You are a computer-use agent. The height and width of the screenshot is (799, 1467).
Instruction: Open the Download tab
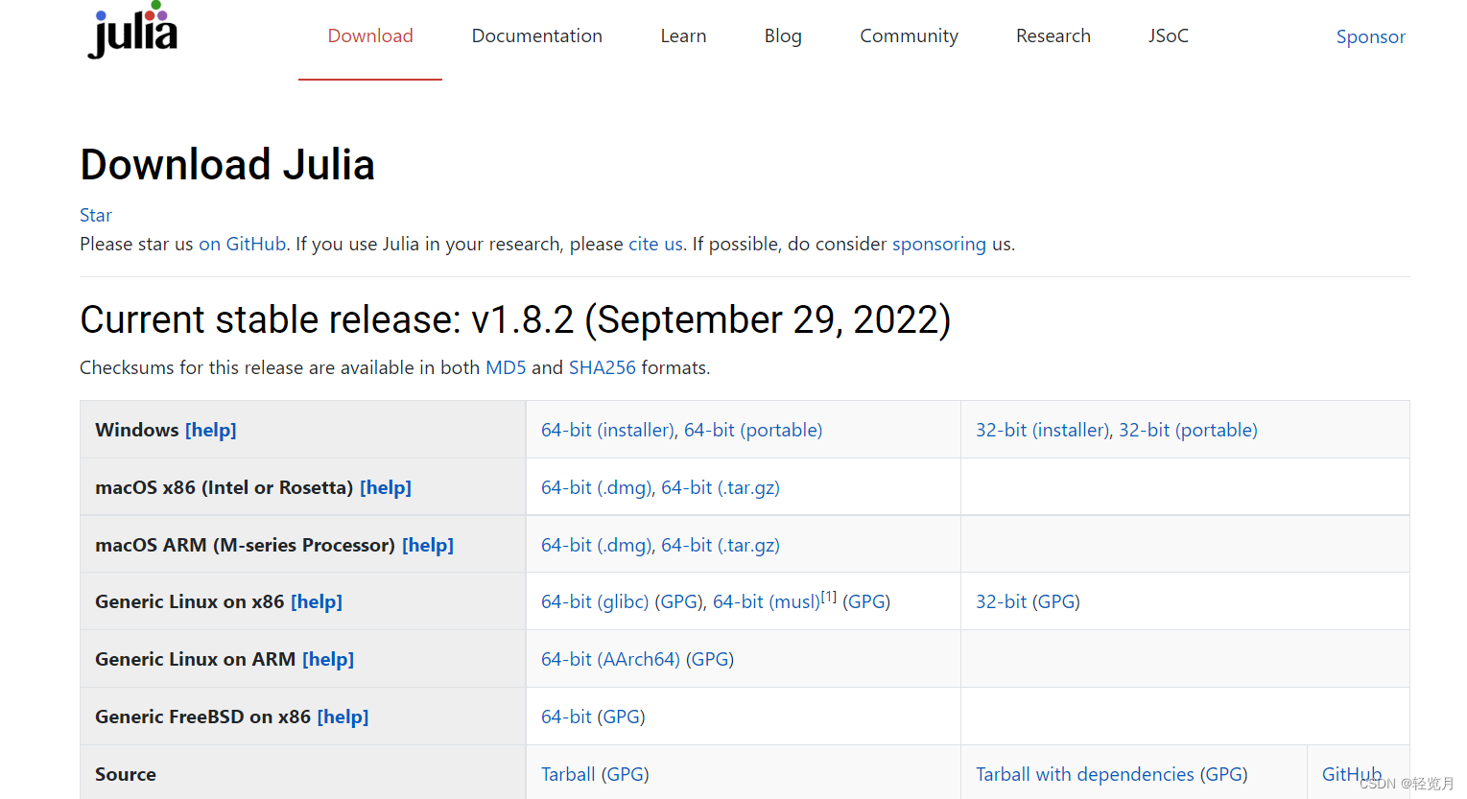(370, 35)
